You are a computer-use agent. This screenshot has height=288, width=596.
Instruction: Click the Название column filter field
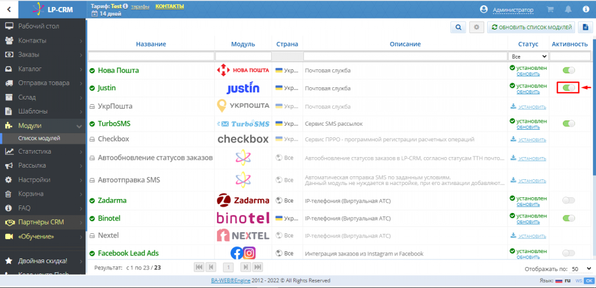(x=151, y=56)
